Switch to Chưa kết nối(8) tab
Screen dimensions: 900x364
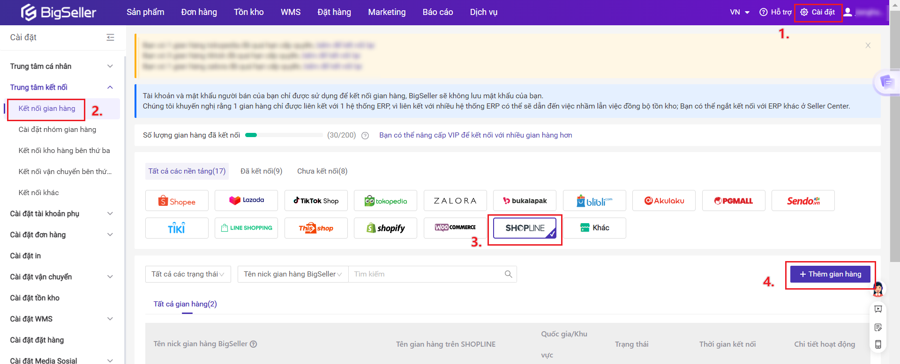(x=322, y=171)
